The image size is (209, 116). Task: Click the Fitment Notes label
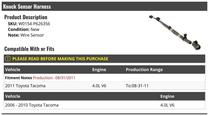[x=18, y=78]
